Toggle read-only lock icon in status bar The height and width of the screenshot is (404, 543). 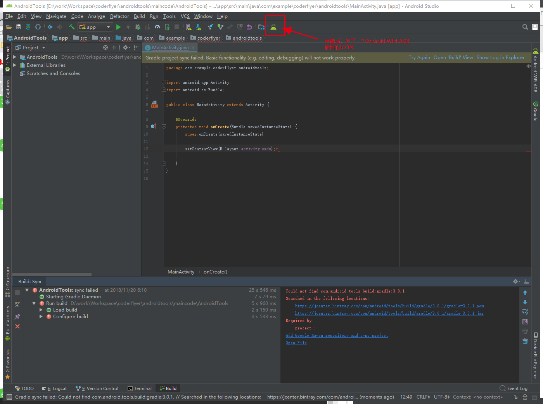515,397
